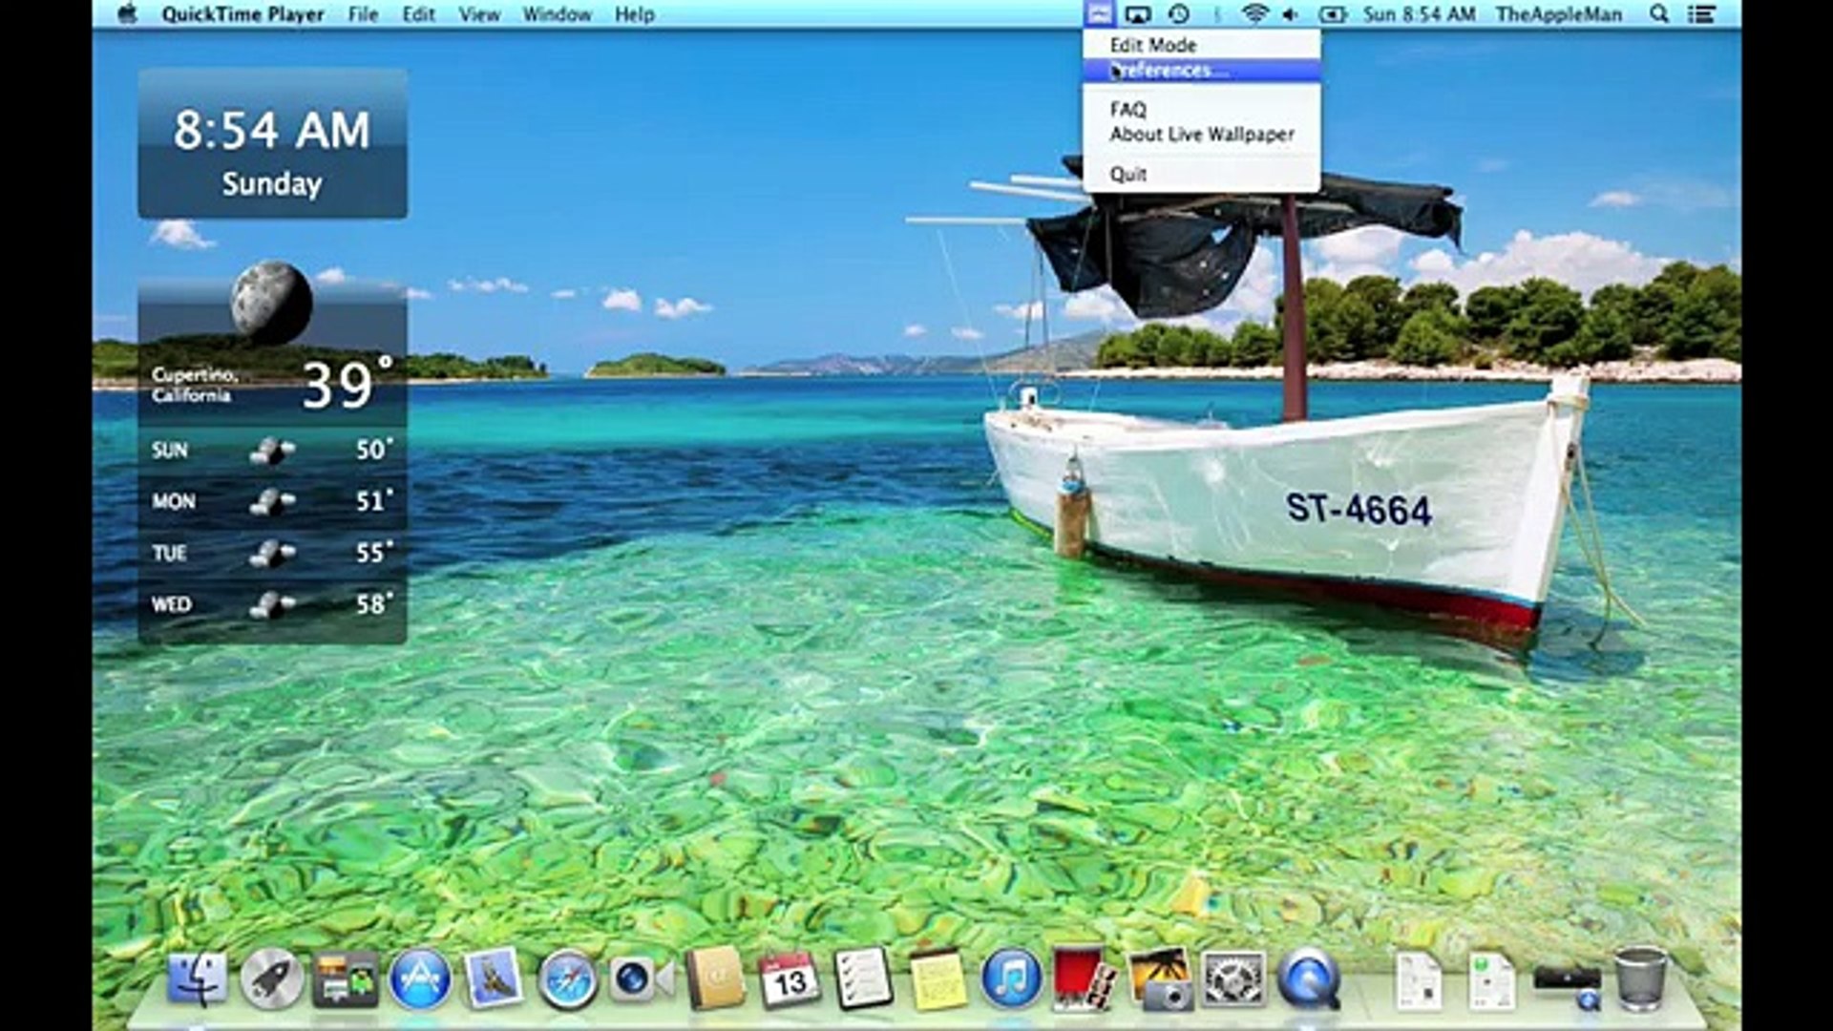Quit Live Wallpaper from the menu
The height and width of the screenshot is (1031, 1833).
[1127, 174]
